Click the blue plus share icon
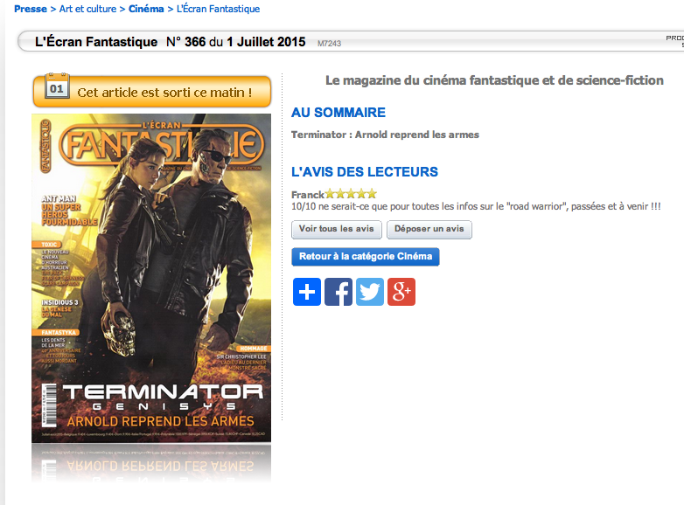 pyautogui.click(x=307, y=292)
